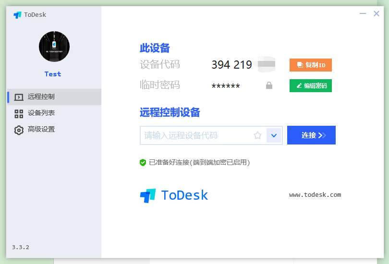
Task: Click the masked temporary password ******
Action: 226,86
